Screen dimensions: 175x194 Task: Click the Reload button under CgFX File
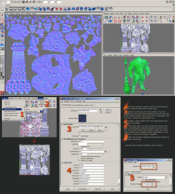pyautogui.click(x=91, y=130)
